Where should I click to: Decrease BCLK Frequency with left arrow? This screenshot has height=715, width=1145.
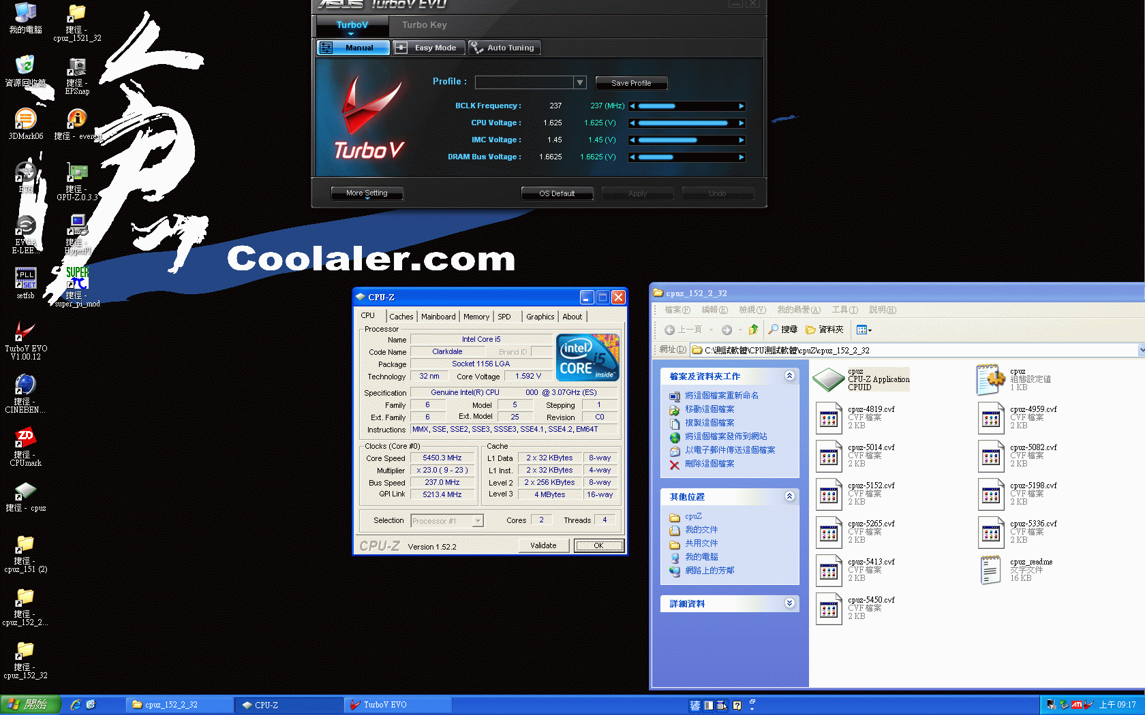click(x=632, y=106)
